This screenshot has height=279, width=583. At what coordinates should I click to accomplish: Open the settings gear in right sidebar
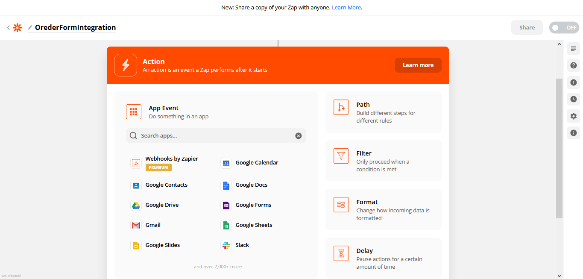[x=573, y=116]
